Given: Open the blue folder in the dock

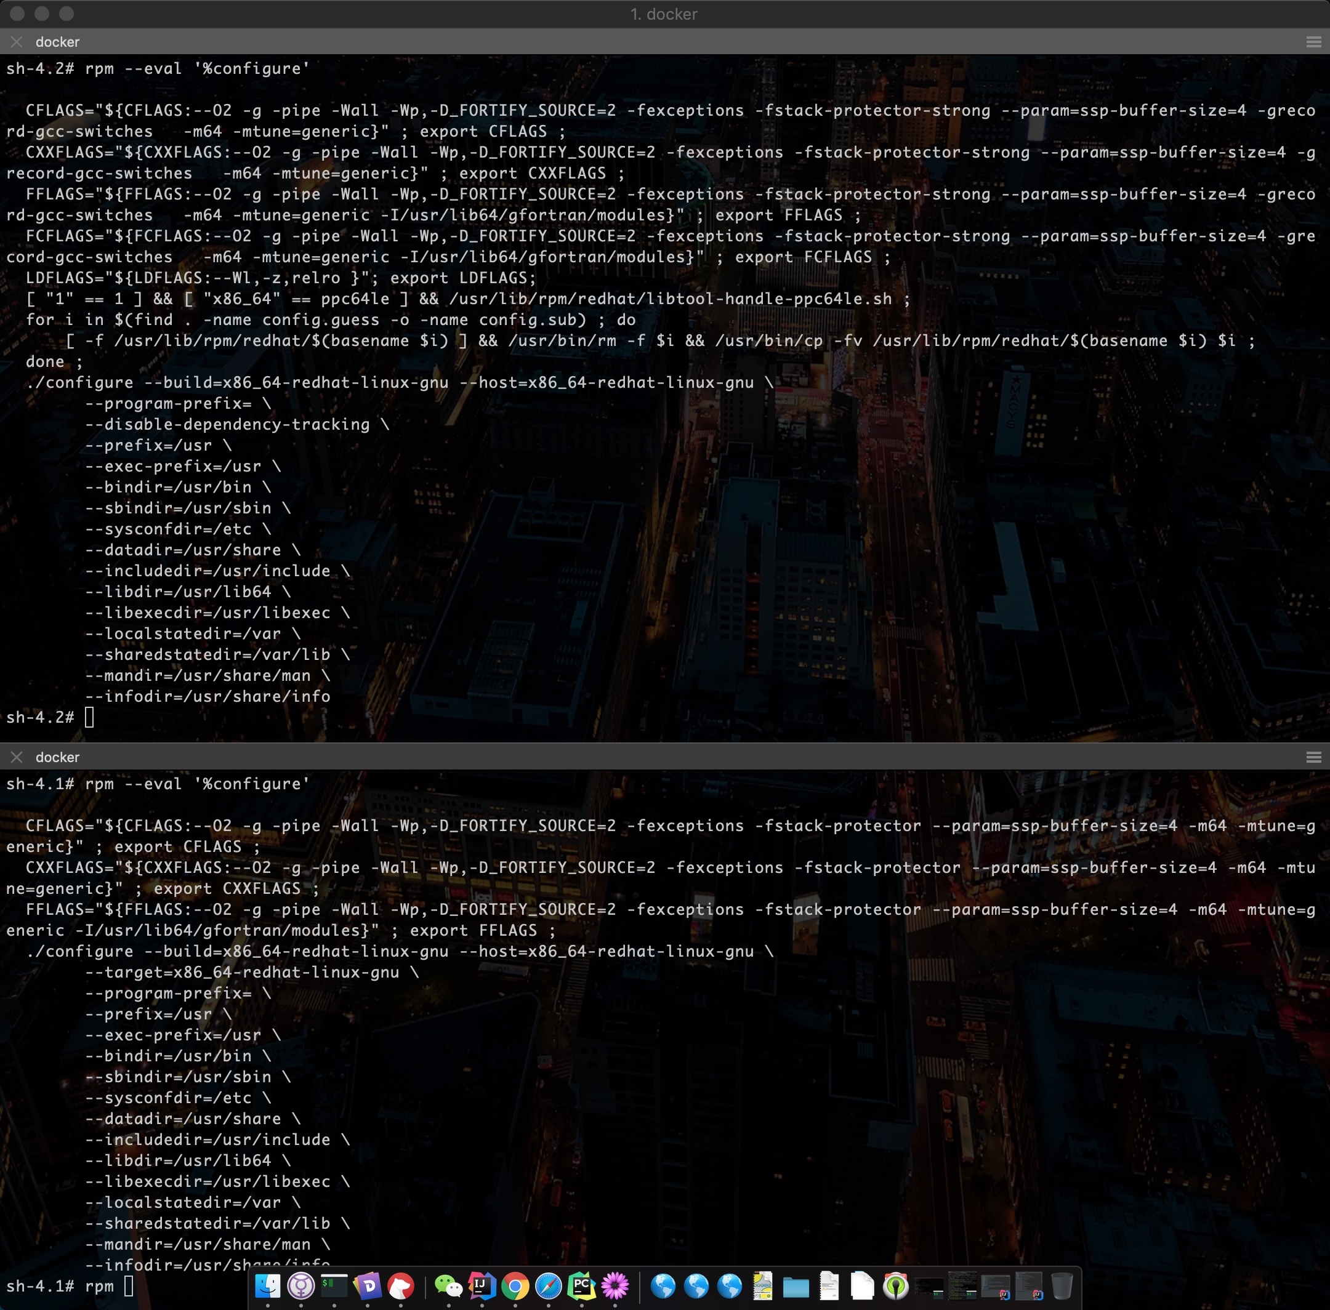Looking at the screenshot, I should [796, 1287].
